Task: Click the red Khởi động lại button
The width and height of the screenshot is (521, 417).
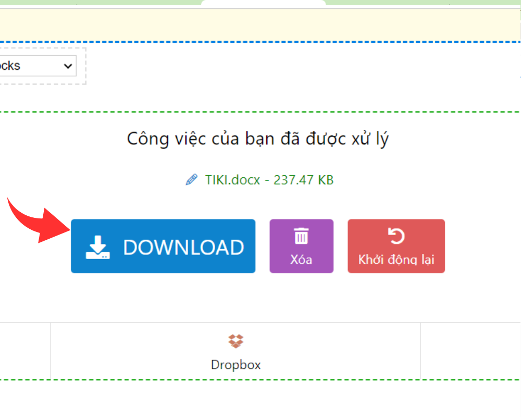Action: (x=396, y=246)
